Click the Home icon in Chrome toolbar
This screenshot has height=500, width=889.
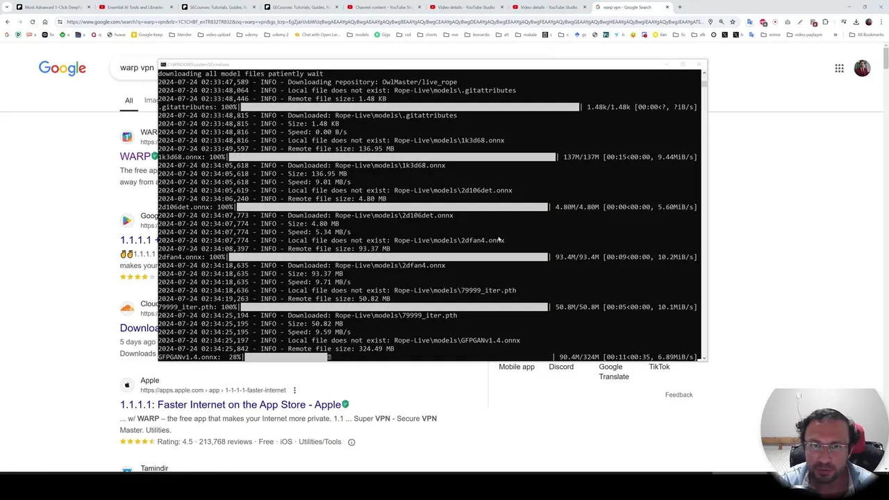tap(45, 22)
